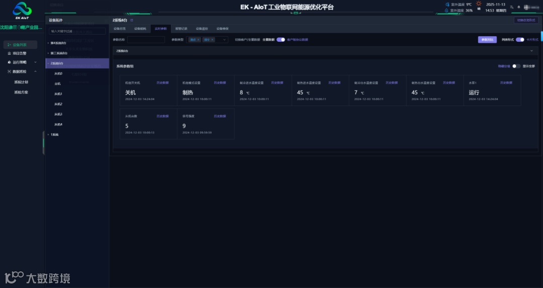543x288 pixels.
Task: Open the 设备维保 tab
Action: 222,29
